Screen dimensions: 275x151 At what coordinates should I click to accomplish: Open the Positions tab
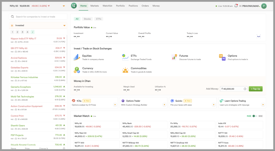133,6
